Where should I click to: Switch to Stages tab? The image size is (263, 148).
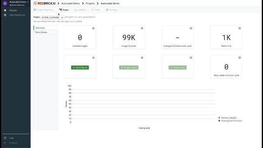(64, 10)
